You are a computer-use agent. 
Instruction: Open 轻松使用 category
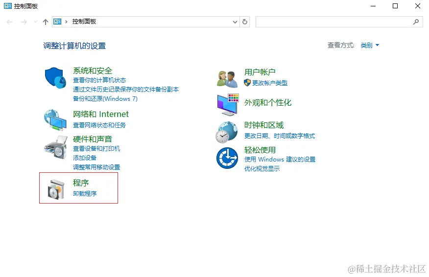point(260,150)
